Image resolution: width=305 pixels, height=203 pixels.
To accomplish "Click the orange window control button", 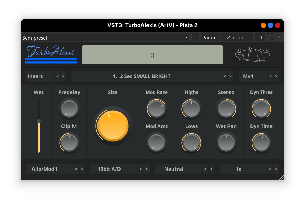I will 263,25.
